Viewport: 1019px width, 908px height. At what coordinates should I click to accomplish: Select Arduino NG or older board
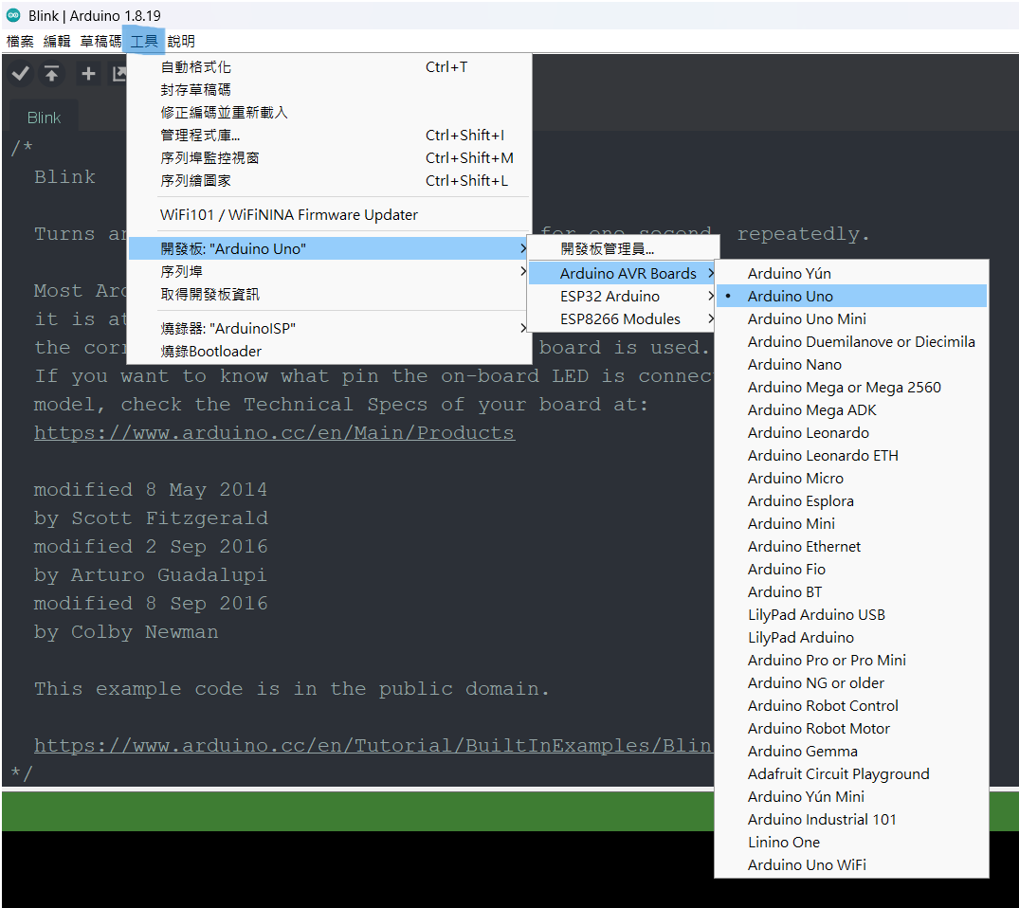click(851, 683)
